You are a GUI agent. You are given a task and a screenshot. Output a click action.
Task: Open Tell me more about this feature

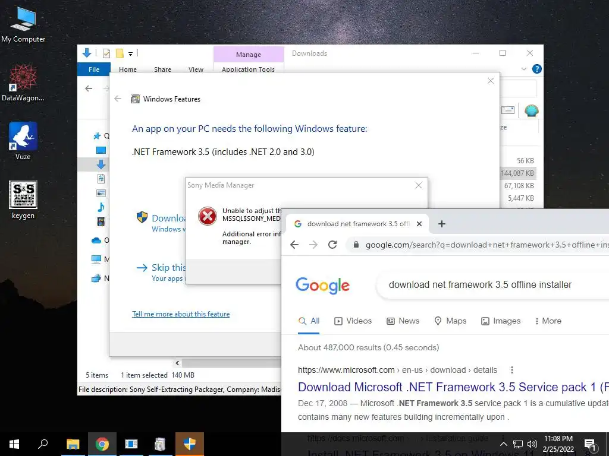(x=181, y=314)
